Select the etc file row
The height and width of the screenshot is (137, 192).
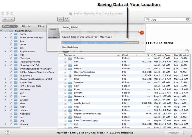coord(124,124)
